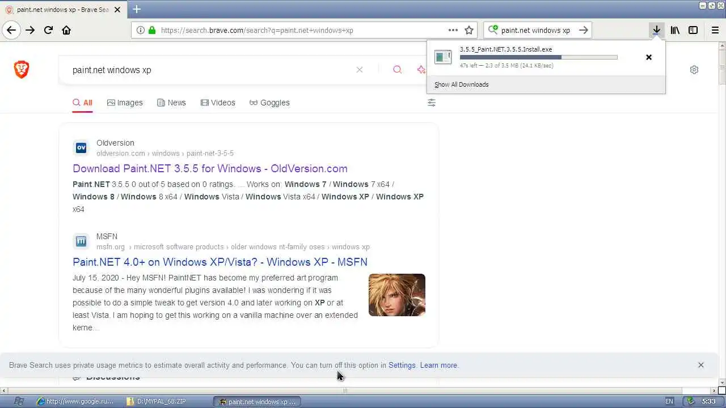Toggle the sidebar toolbar button
Image resolution: width=726 pixels, height=408 pixels.
[x=693, y=30]
